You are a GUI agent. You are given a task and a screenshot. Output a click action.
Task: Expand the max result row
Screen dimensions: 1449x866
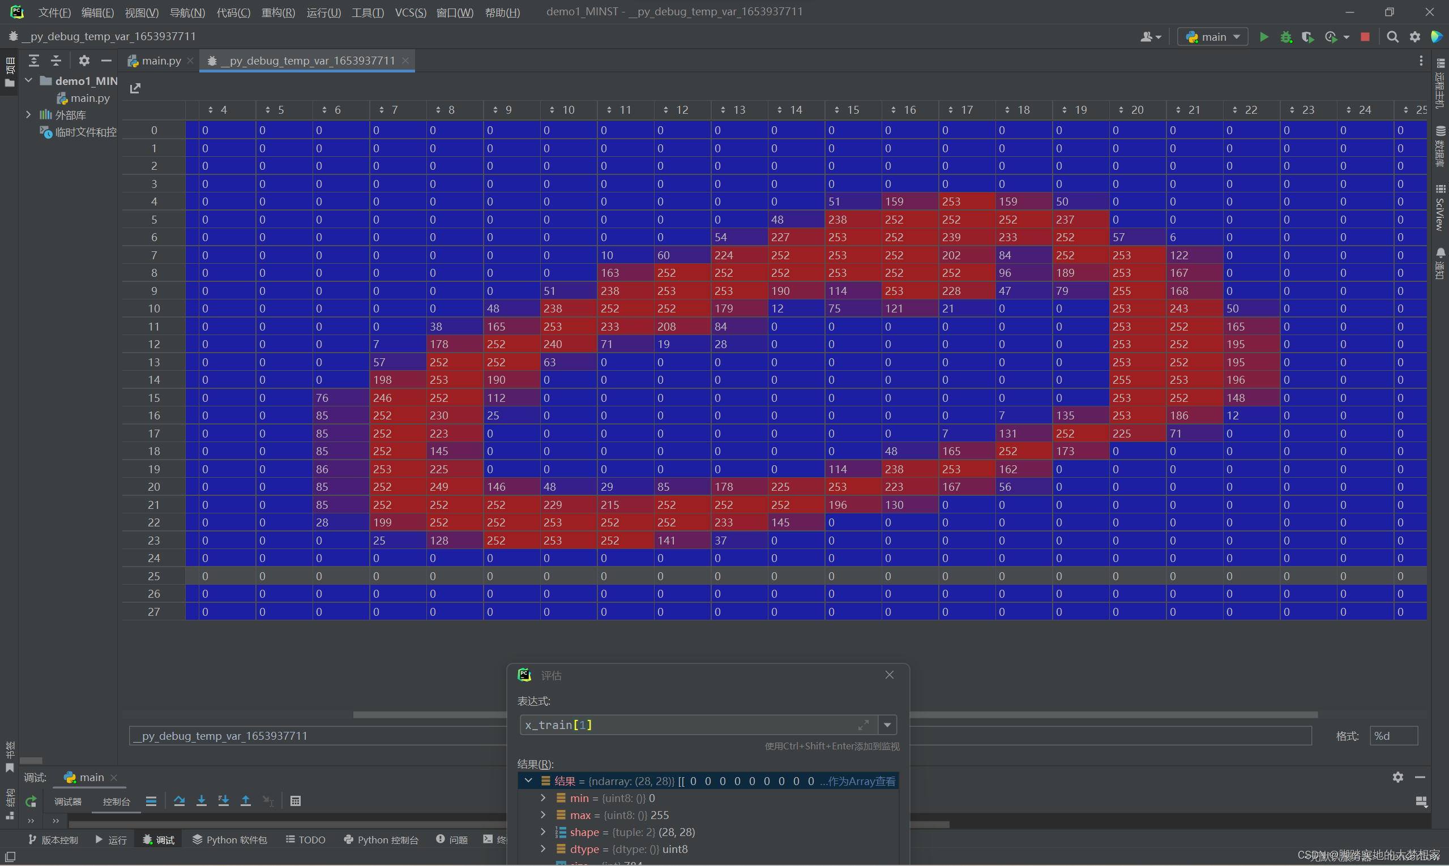544,814
